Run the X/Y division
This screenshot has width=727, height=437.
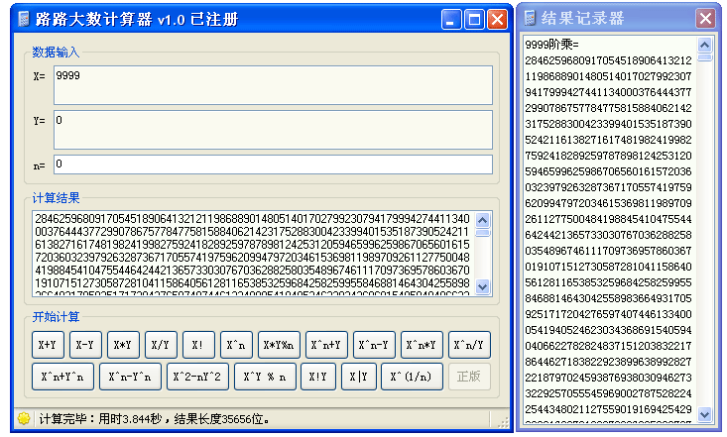[x=161, y=345]
